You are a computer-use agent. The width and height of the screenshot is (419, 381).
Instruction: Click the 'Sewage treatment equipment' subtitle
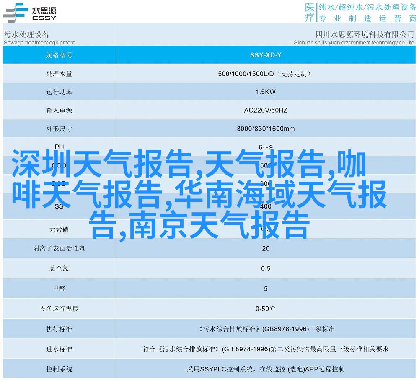[x=39, y=42]
